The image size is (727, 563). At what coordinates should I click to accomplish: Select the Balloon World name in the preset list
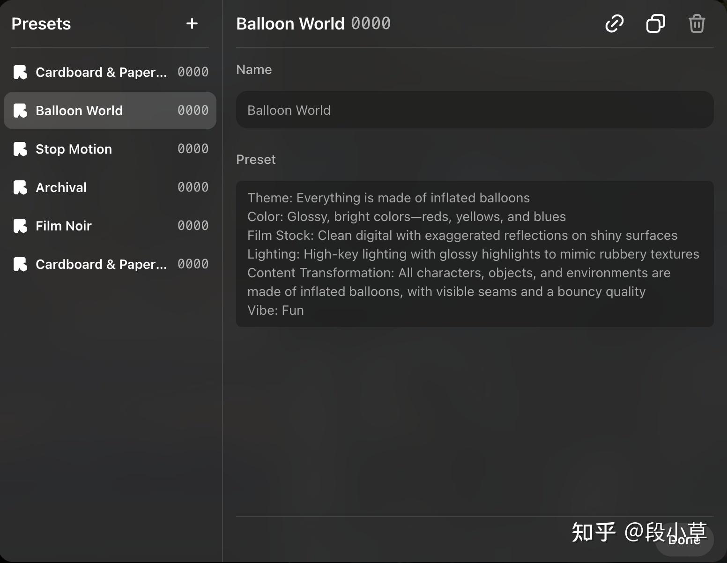click(79, 111)
